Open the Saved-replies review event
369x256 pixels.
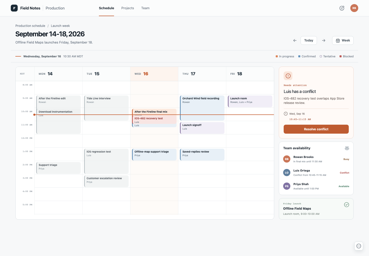[202, 155]
